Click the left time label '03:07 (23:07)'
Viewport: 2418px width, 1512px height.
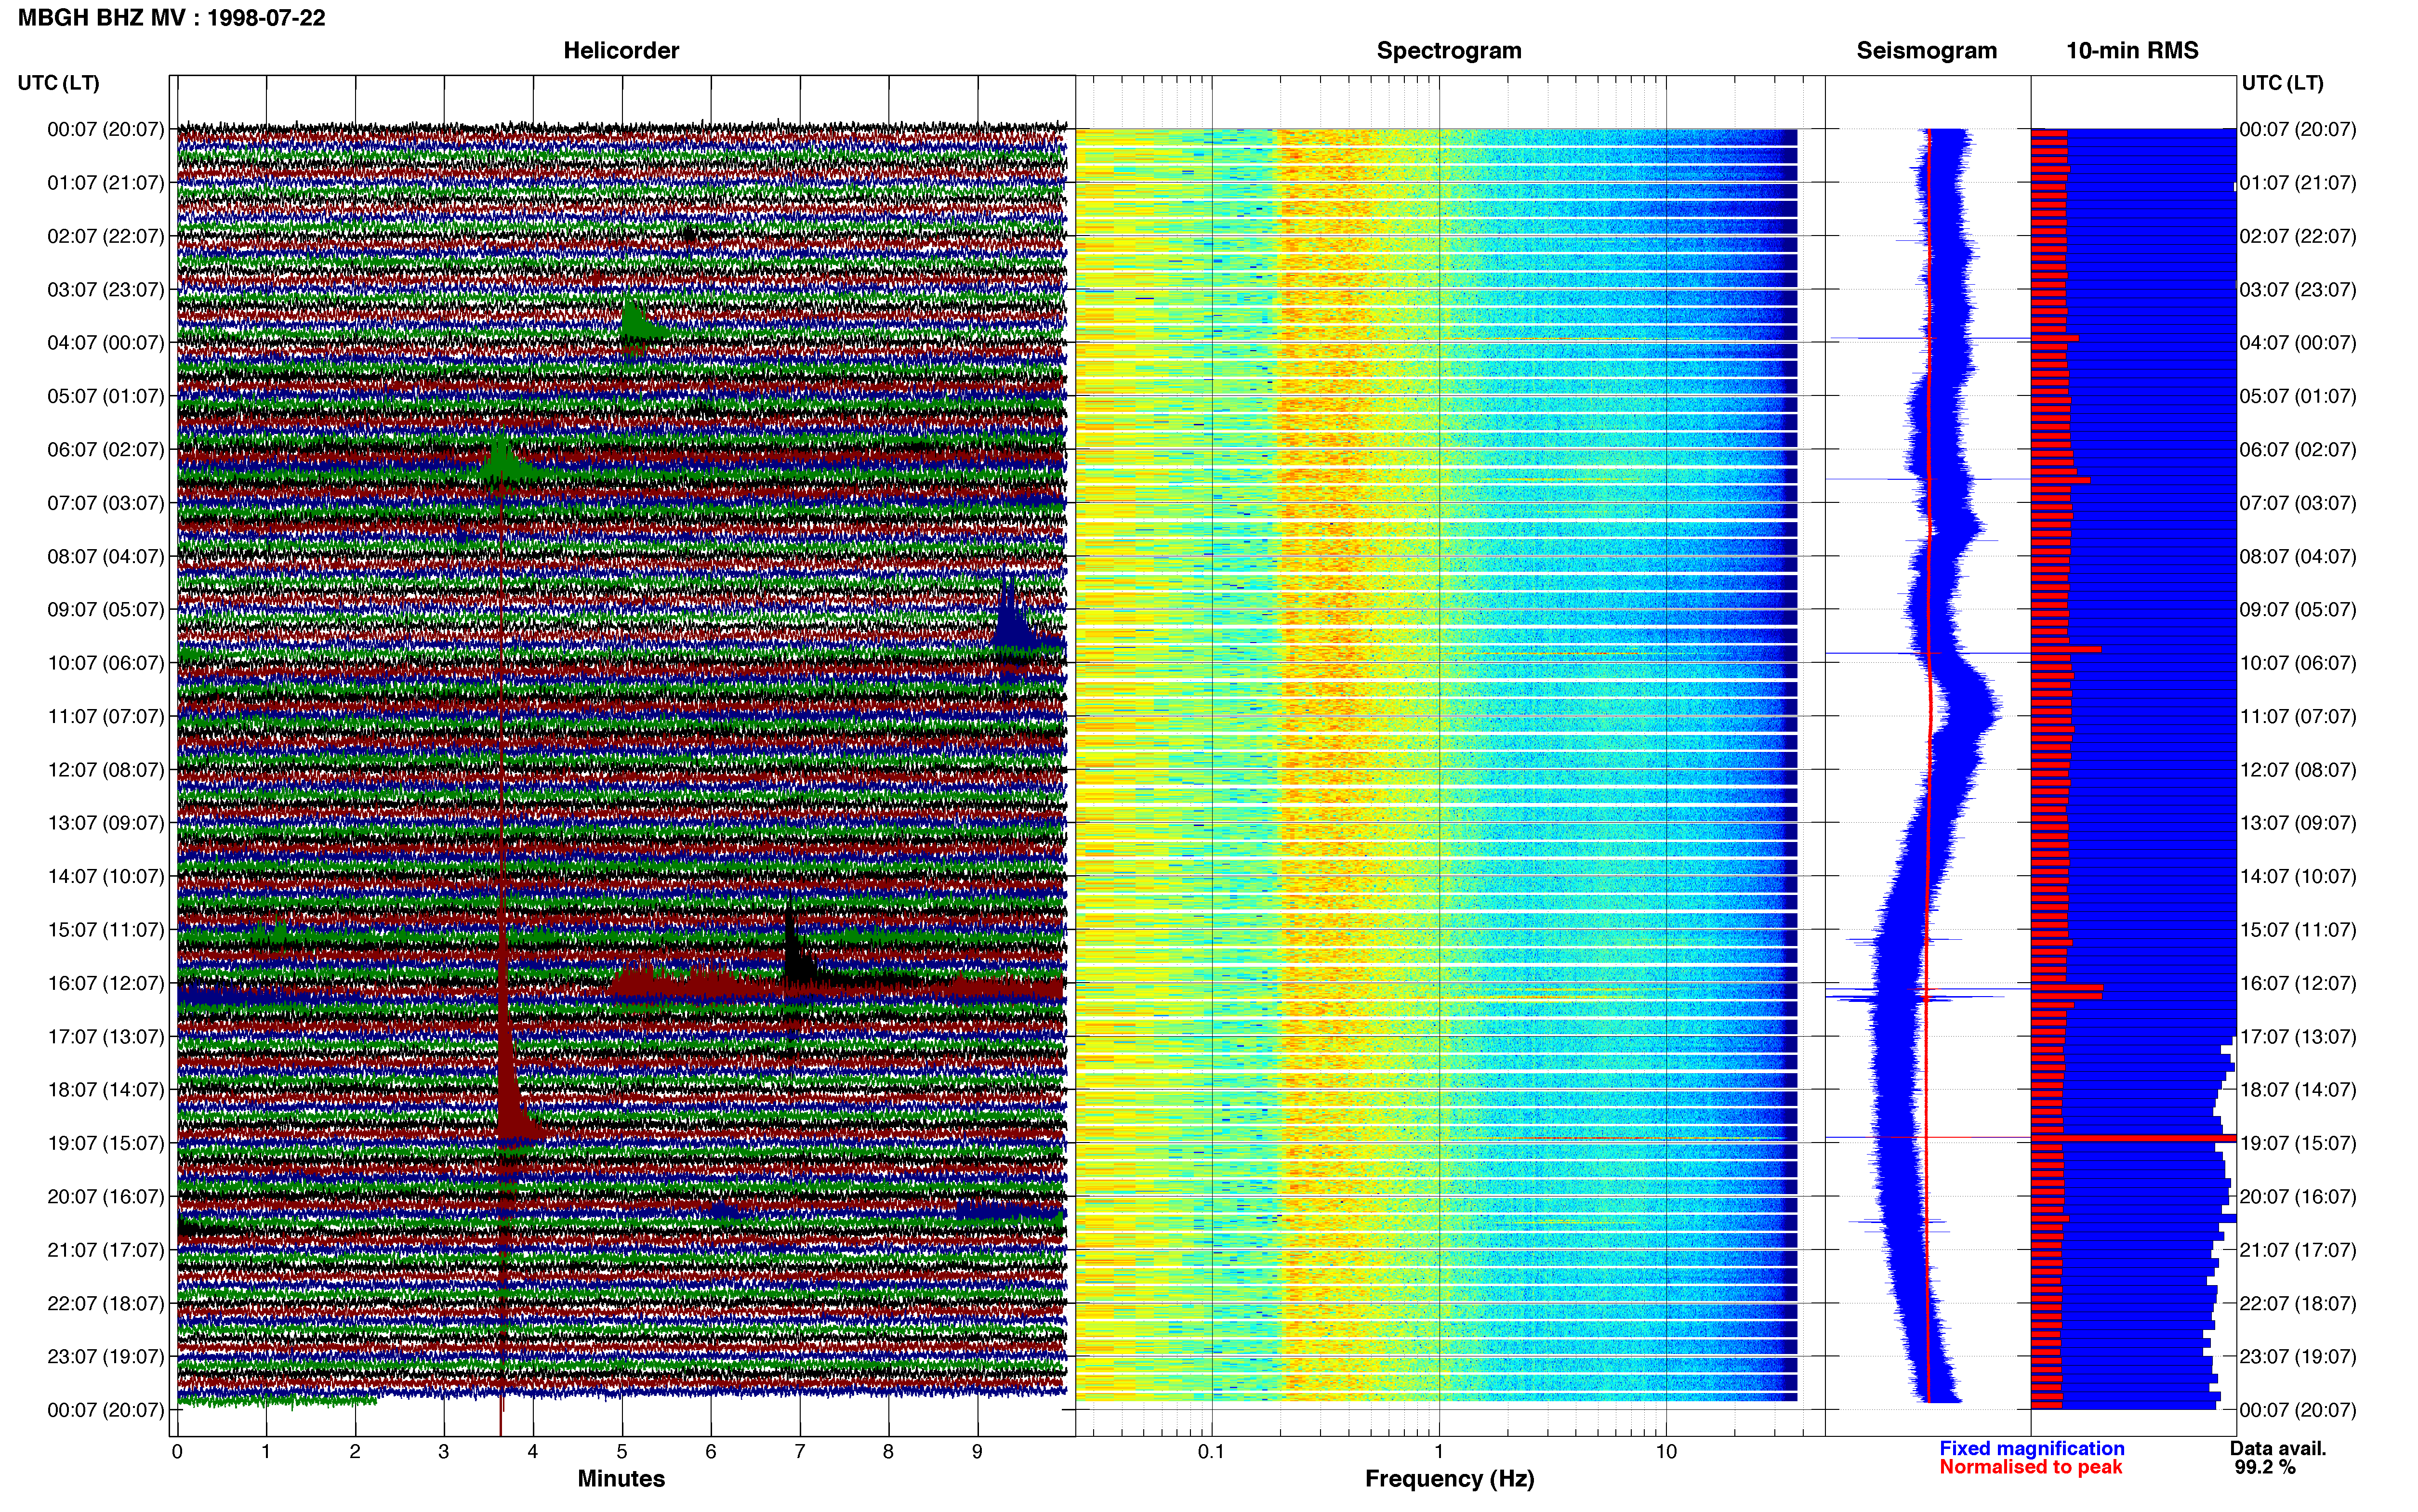coord(106,290)
